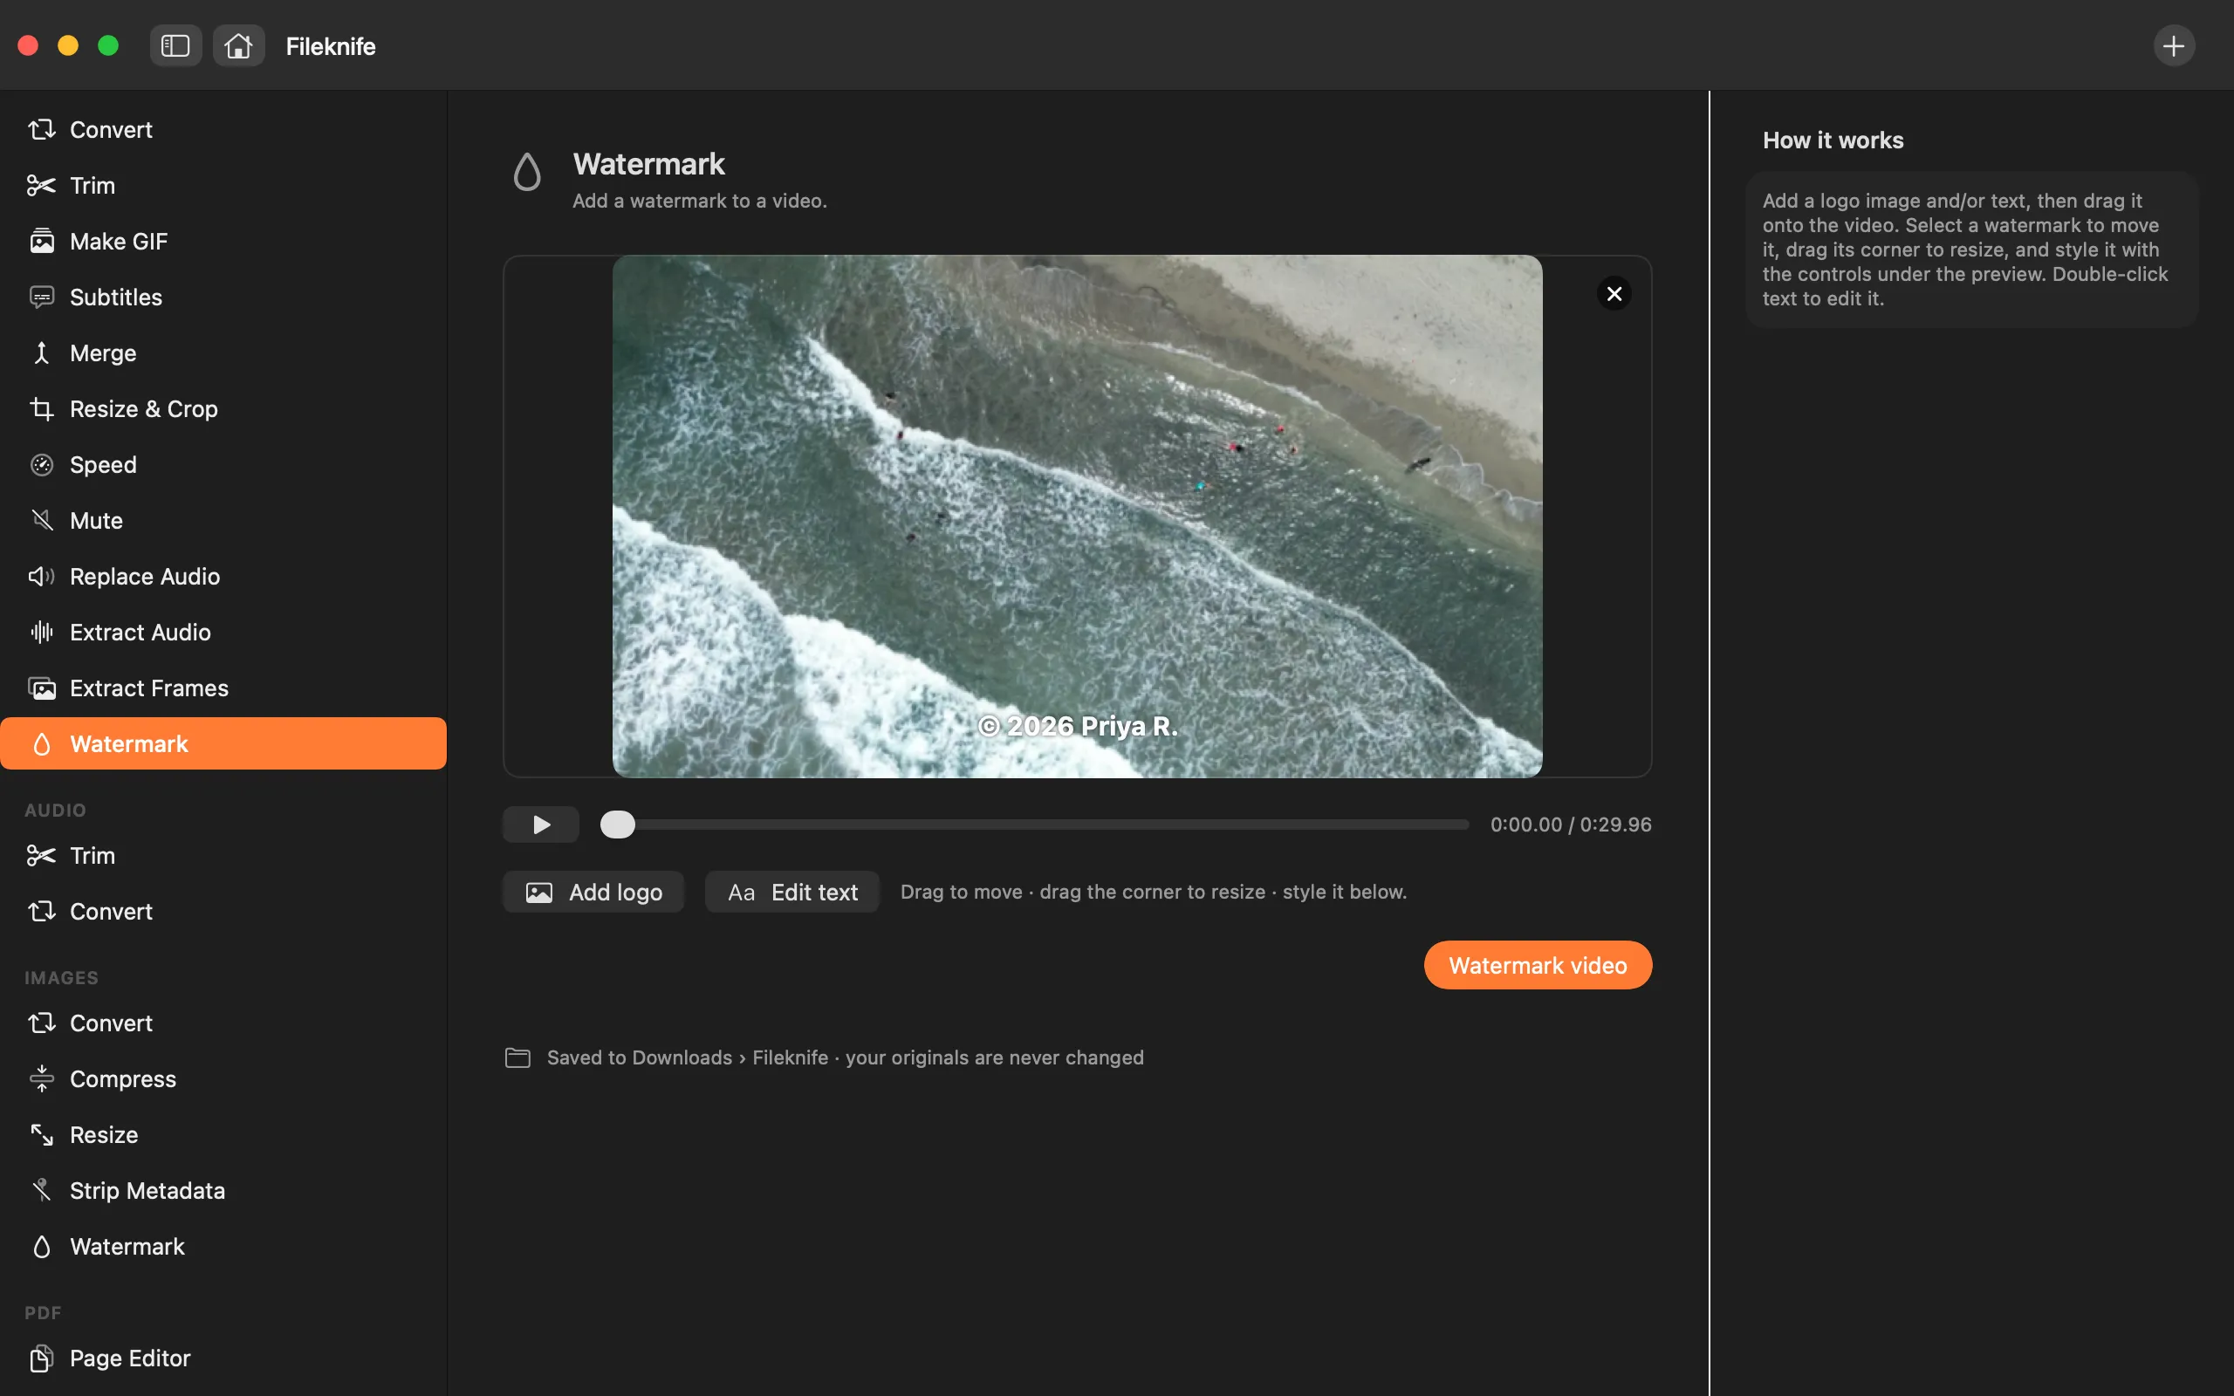Click the plus button in title bar
This screenshot has height=1396, width=2234.
tap(2173, 45)
